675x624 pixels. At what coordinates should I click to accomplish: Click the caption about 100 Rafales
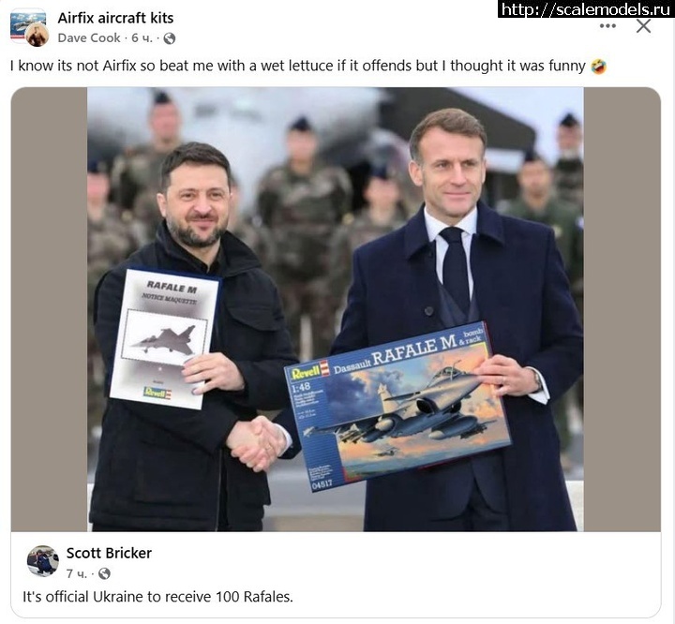(x=157, y=597)
